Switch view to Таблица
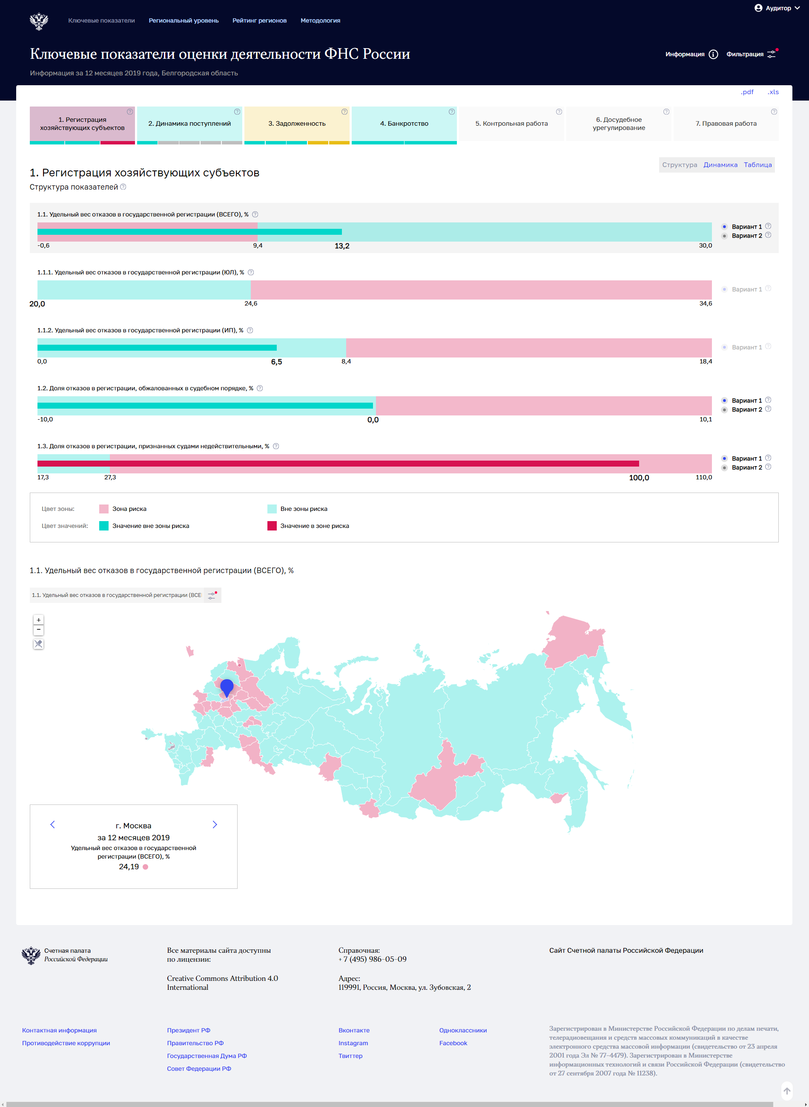The height and width of the screenshot is (1107, 809). click(757, 164)
